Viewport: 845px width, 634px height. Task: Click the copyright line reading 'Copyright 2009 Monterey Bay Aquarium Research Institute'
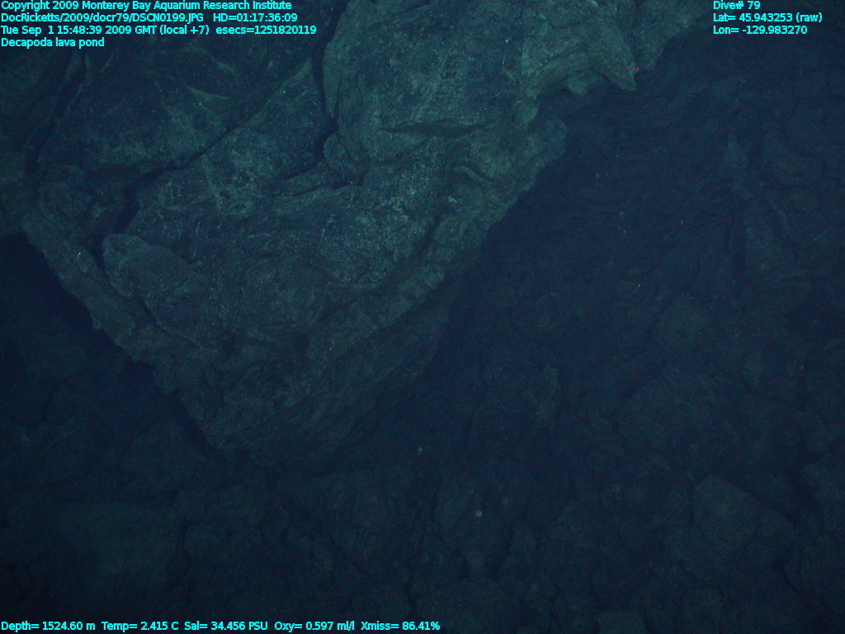[147, 6]
